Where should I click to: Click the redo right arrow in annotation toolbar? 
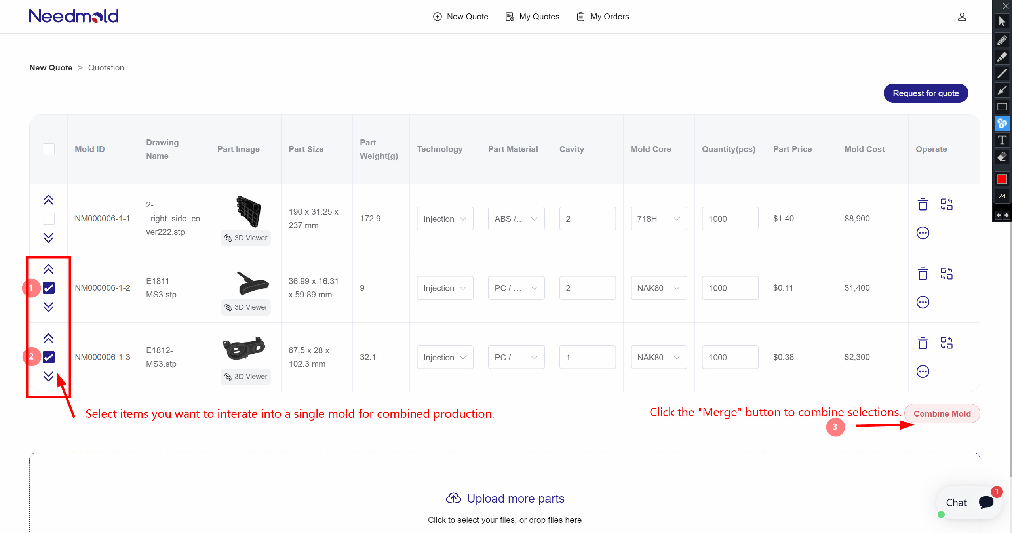[1006, 215]
